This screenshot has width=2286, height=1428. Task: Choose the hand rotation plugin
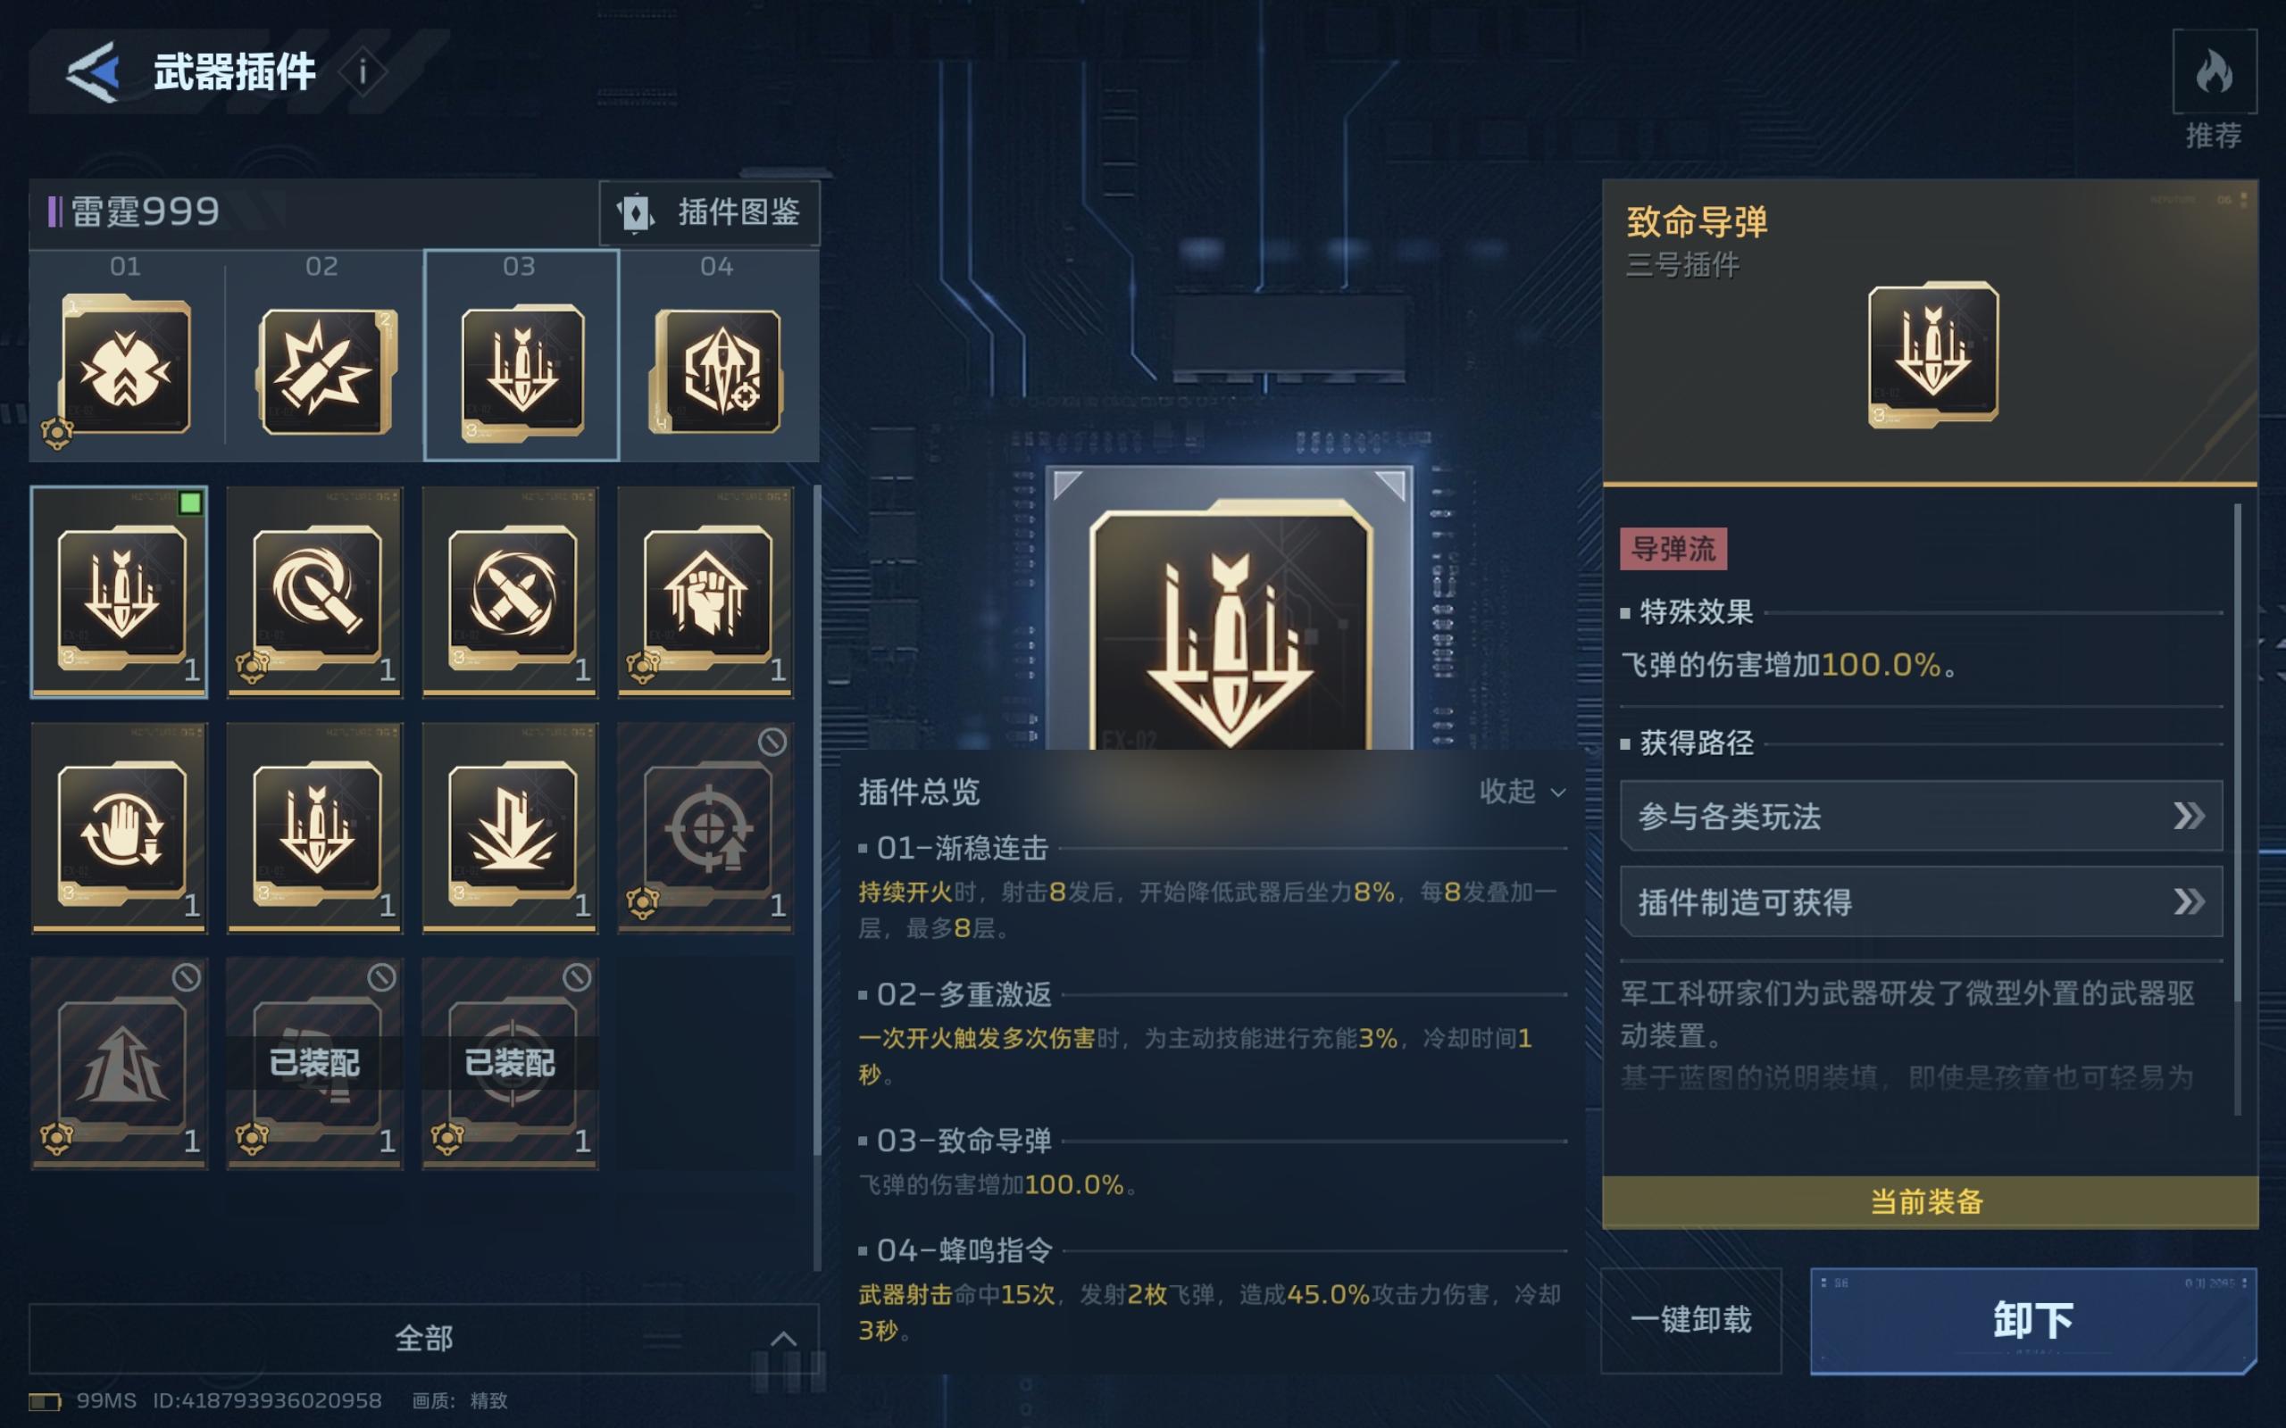coord(120,828)
